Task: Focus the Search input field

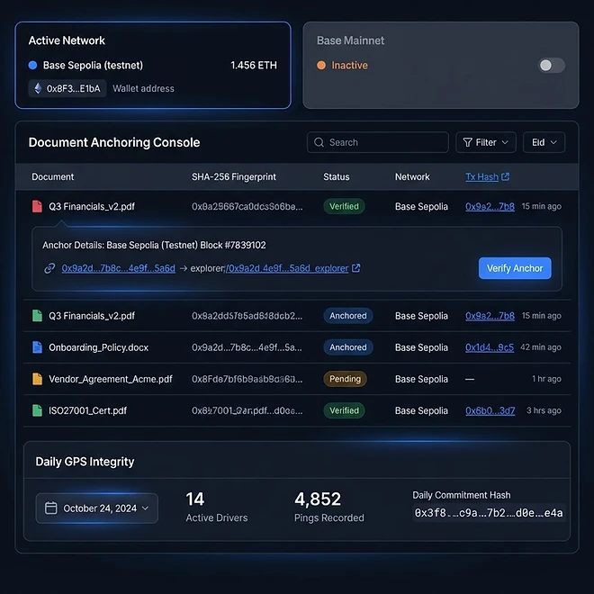Action: (378, 142)
